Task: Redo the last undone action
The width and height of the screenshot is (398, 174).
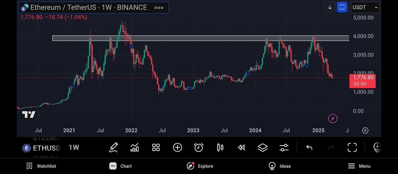Action: click(331, 147)
